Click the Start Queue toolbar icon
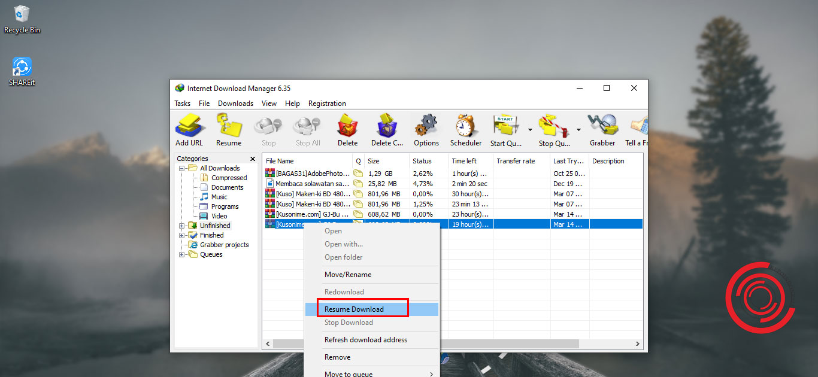 click(x=506, y=130)
